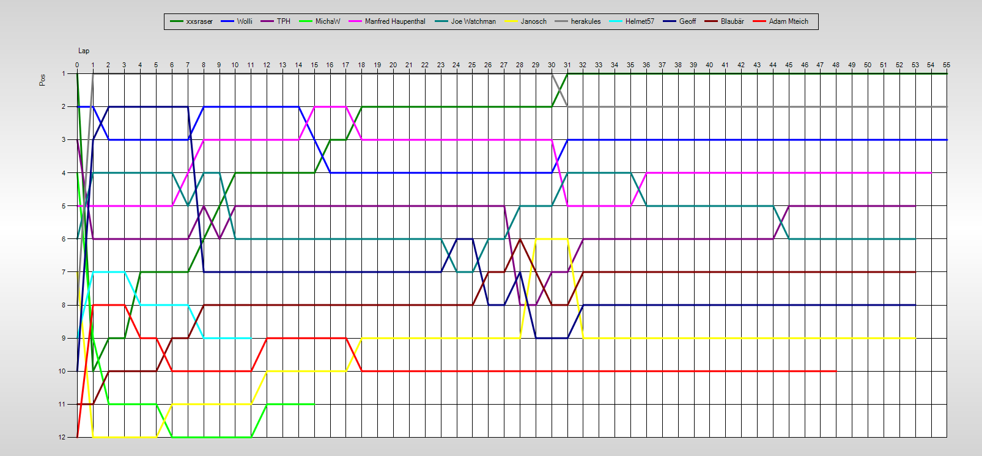Click lap number 48 on the axis

click(x=836, y=65)
